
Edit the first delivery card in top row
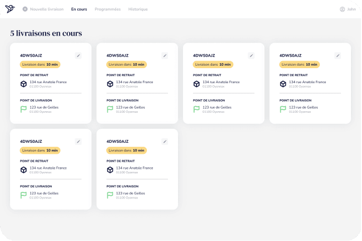coord(78,56)
